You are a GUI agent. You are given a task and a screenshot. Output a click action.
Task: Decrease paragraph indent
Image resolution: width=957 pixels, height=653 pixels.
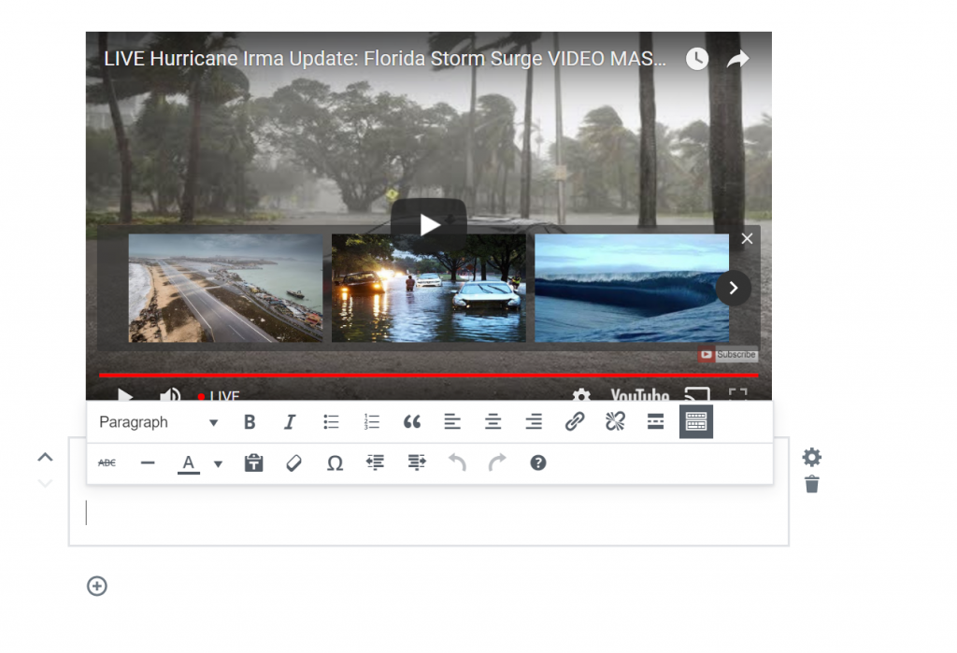click(376, 463)
